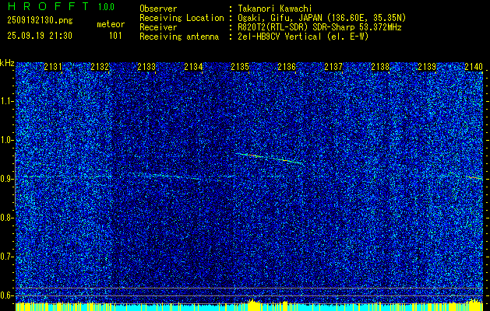This screenshot has height=311, width=490.
Task: Click the 0.6 kHz axis tick label
Action: (6, 295)
